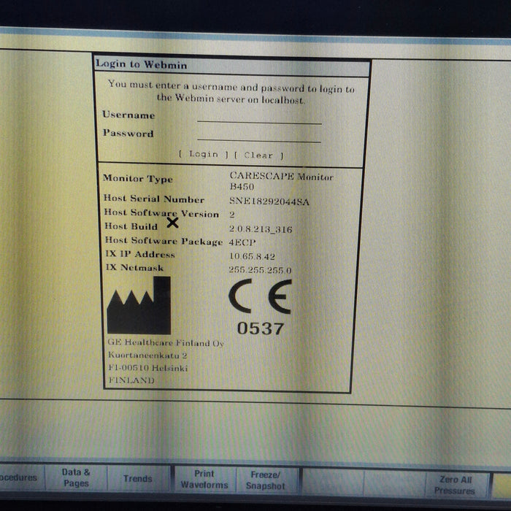Select serial number SNE18292044SA
Screen dimensions: 511x511
point(269,201)
